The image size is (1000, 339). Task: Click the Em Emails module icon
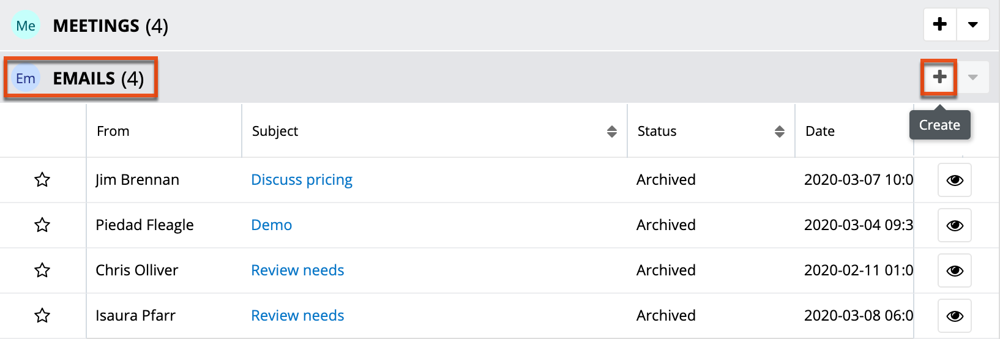26,78
